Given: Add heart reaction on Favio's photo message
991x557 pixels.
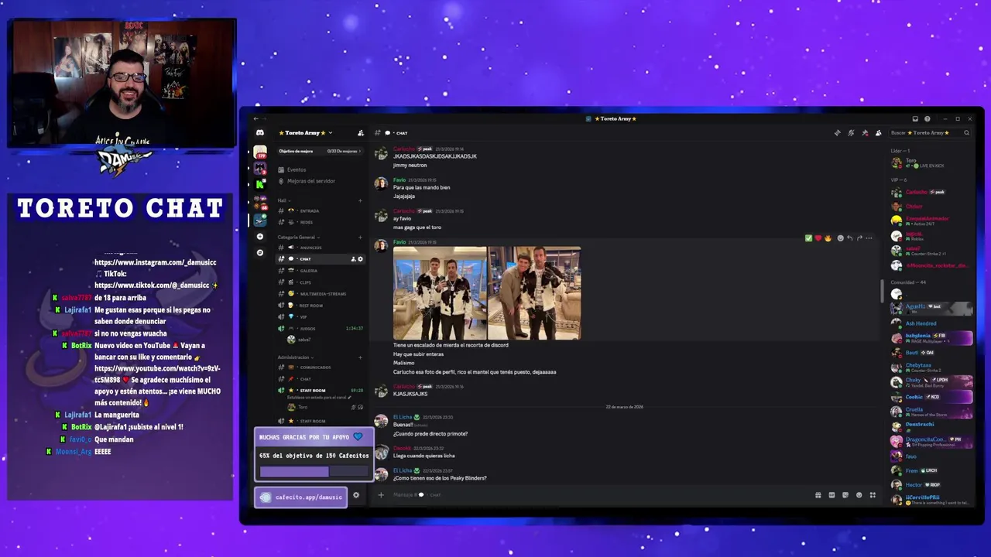Looking at the screenshot, I should (x=818, y=238).
